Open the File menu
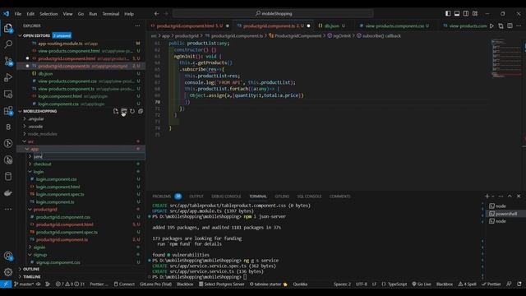Screen dimensions: 526x296 tap(18, 14)
